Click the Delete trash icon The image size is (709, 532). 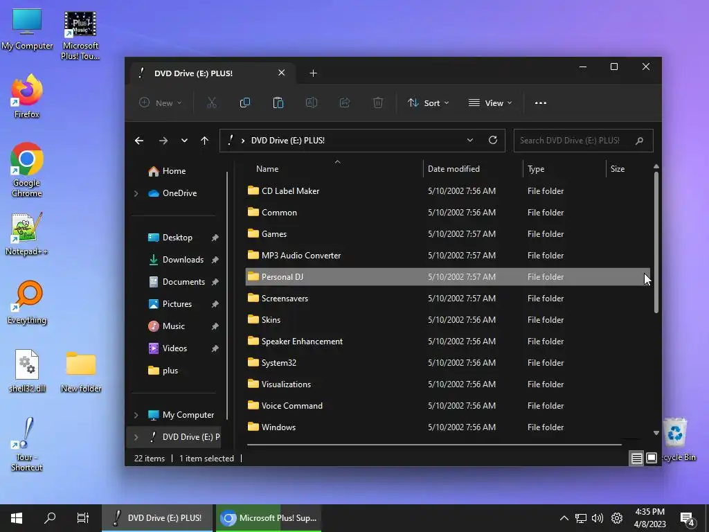pyautogui.click(x=378, y=103)
